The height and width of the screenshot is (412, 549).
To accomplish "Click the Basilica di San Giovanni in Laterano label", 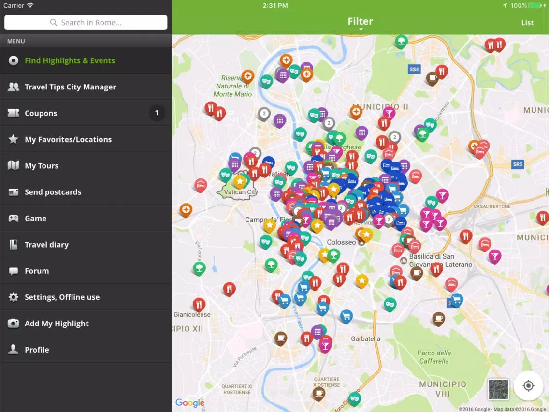I will click(x=440, y=260).
